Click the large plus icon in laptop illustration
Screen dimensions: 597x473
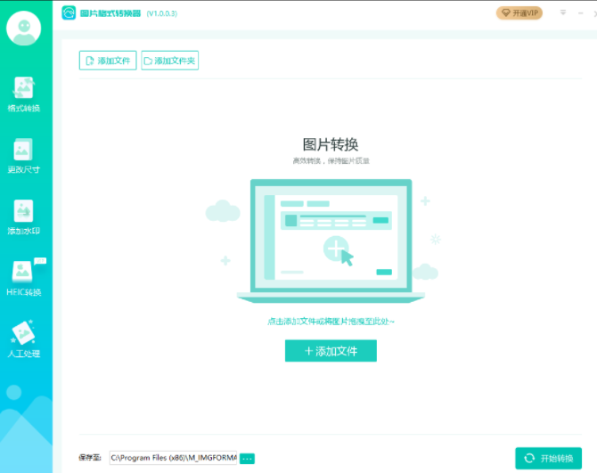(334, 249)
